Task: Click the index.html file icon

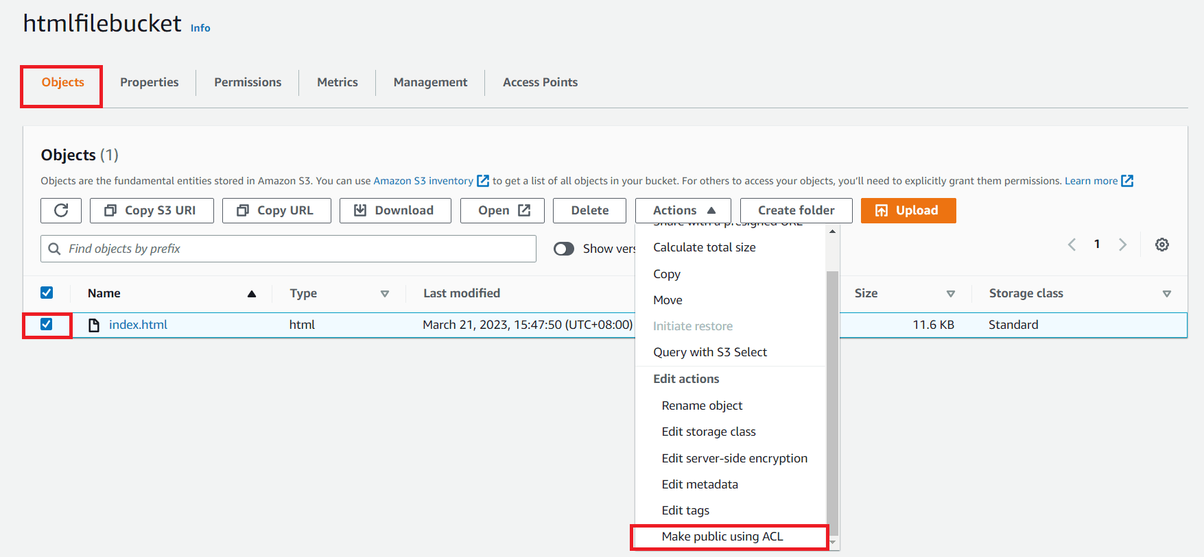Action: tap(94, 325)
